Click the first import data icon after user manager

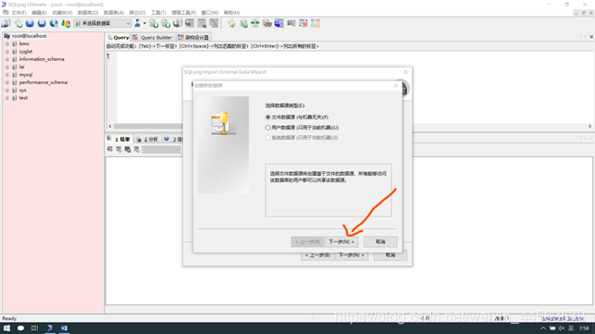click(x=154, y=23)
